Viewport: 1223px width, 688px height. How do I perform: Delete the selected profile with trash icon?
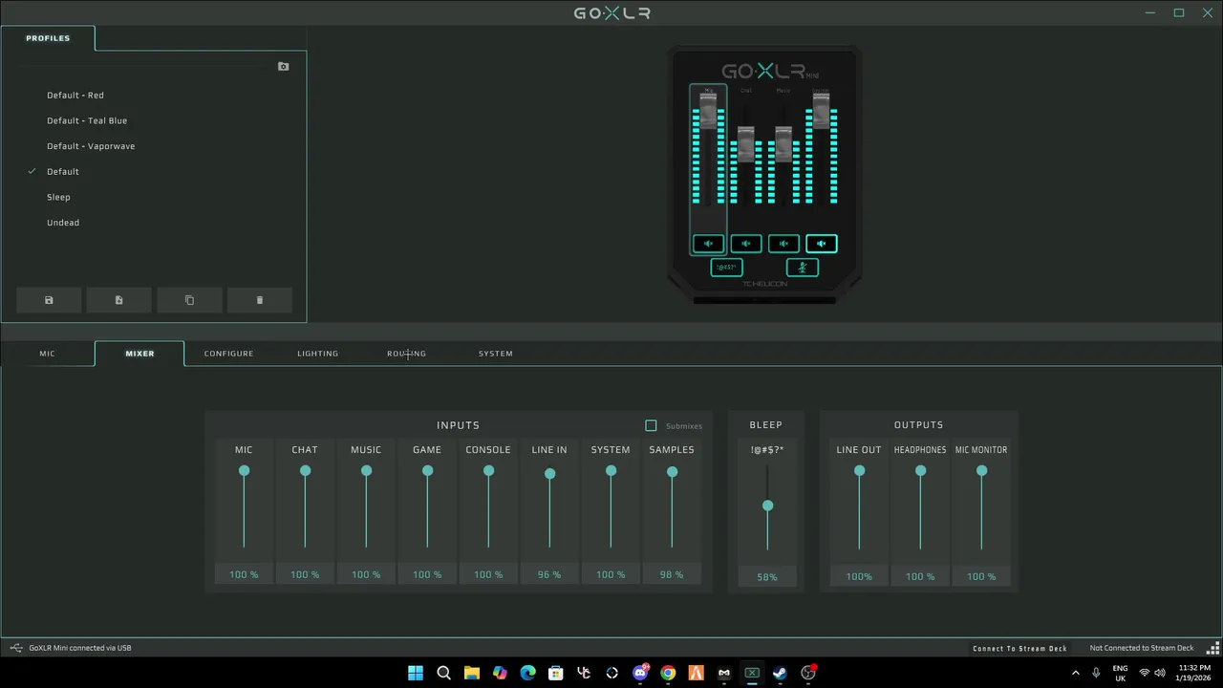pos(259,300)
